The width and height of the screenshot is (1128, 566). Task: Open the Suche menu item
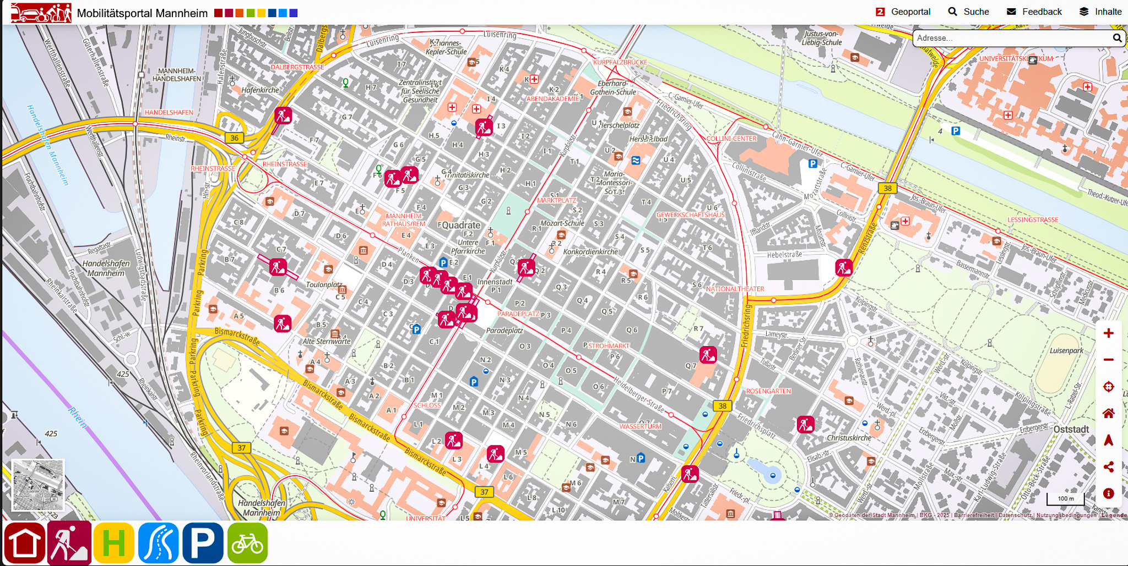[x=968, y=12]
